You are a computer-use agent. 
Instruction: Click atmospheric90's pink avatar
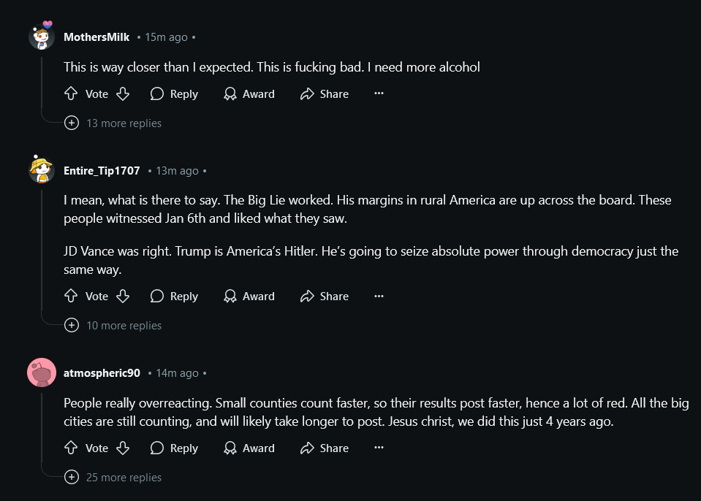coord(42,372)
